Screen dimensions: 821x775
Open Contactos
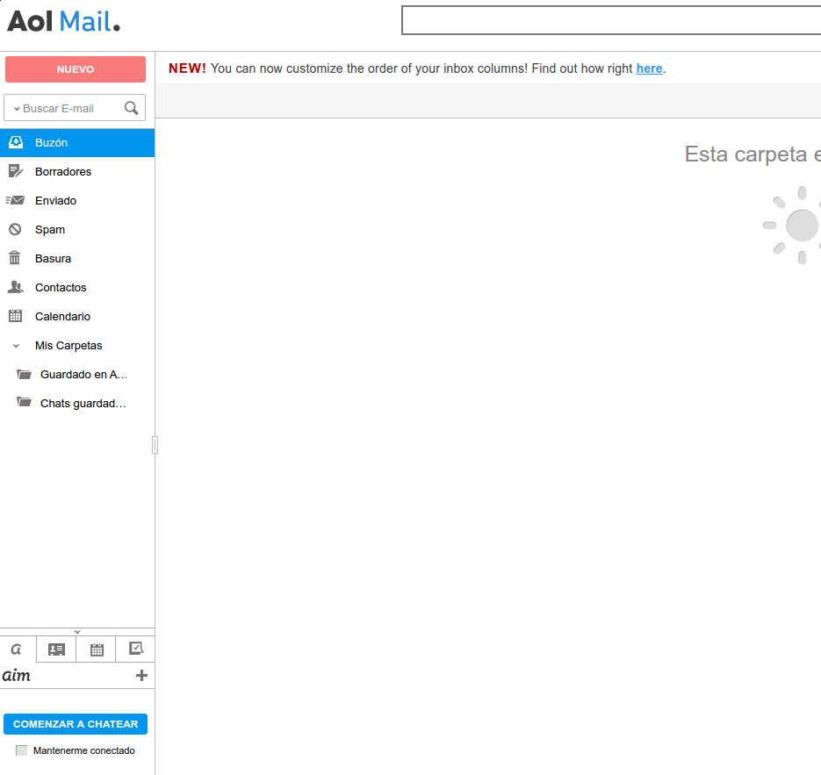click(x=77, y=287)
